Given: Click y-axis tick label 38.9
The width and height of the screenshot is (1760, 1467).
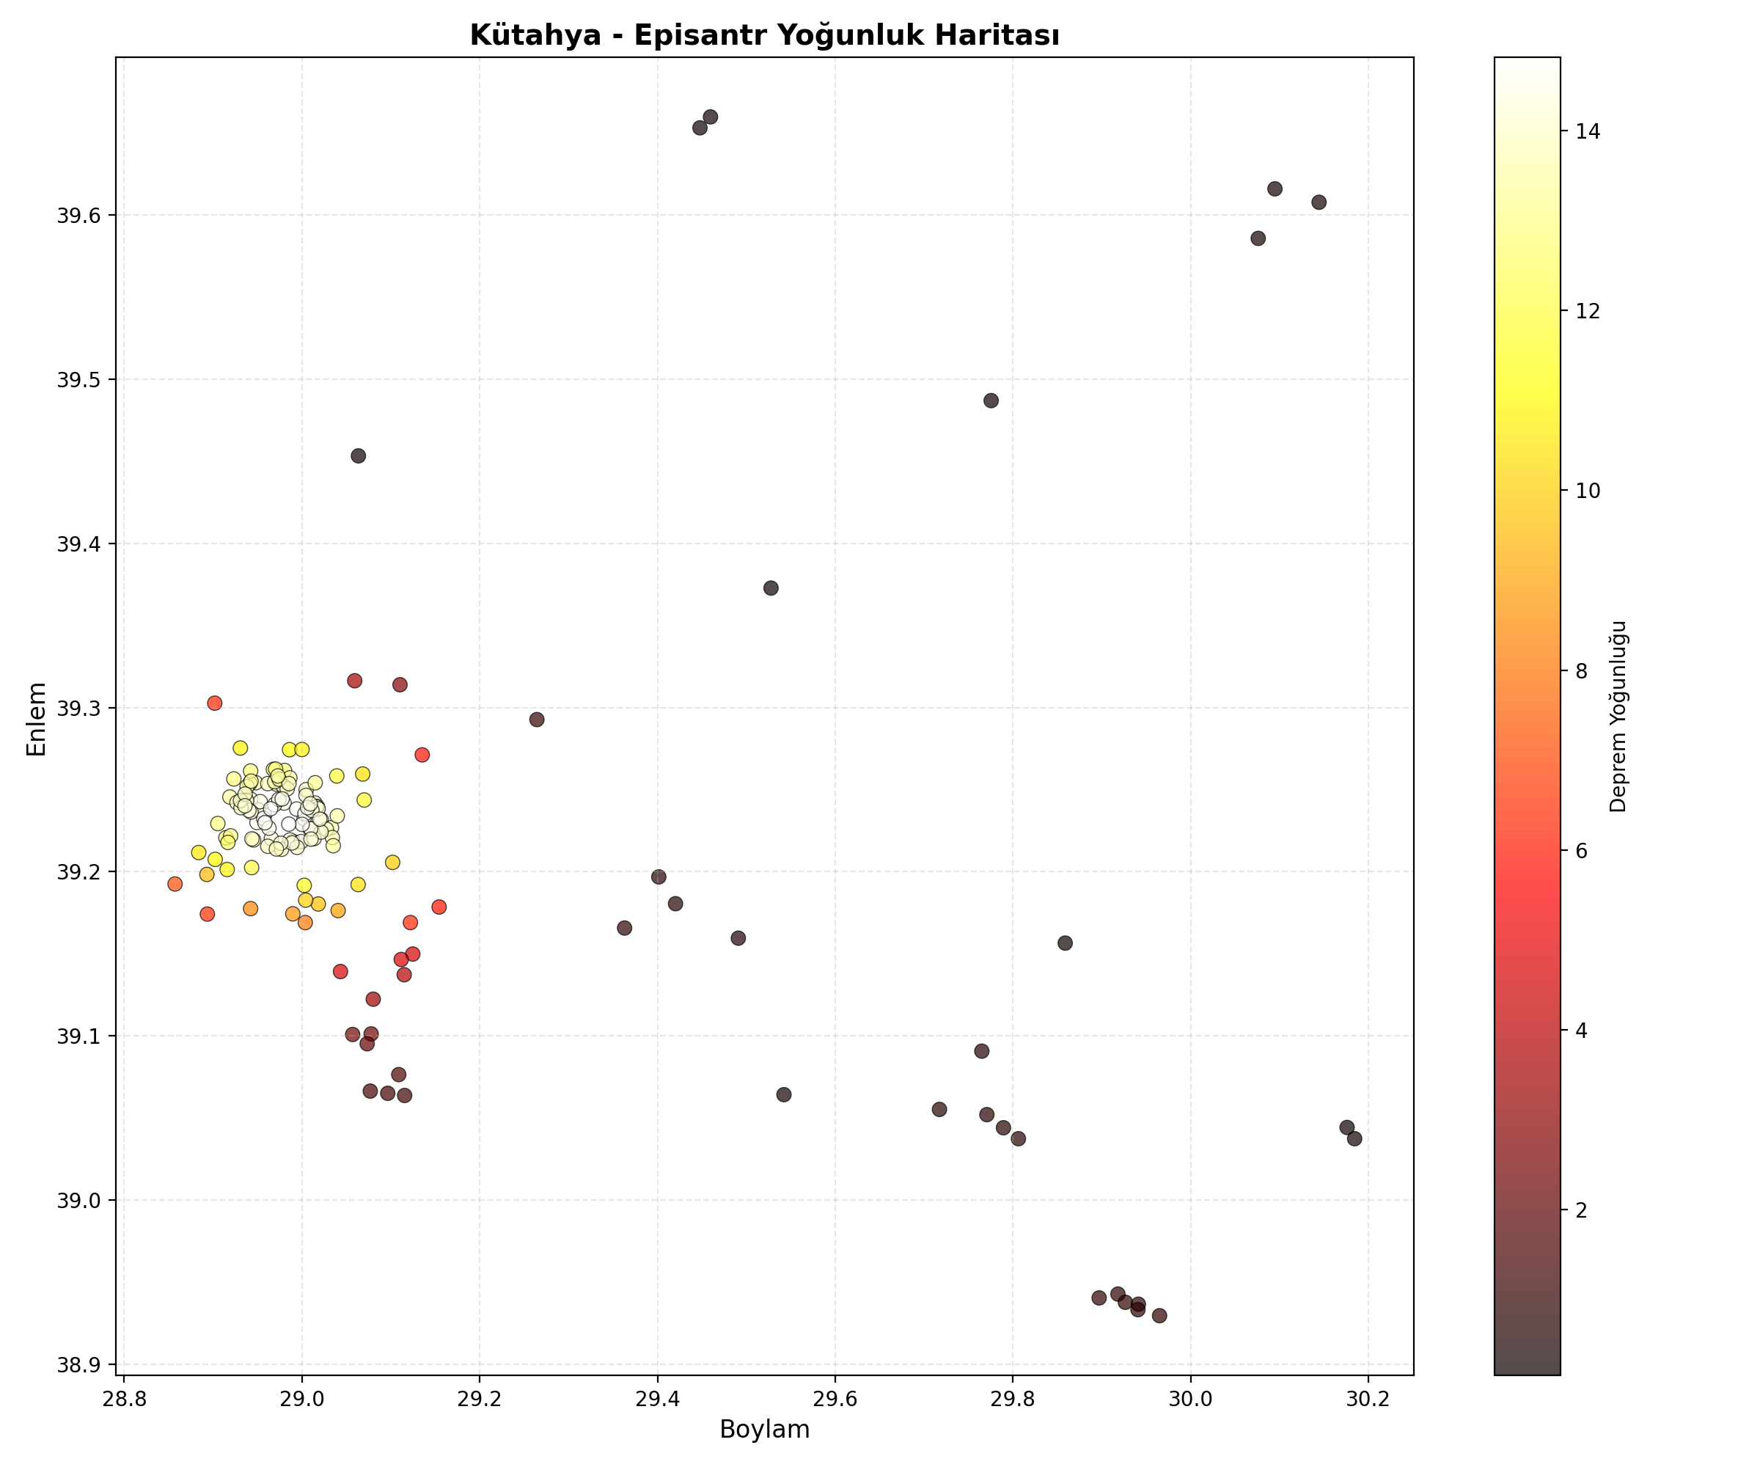Looking at the screenshot, I should point(80,1365).
